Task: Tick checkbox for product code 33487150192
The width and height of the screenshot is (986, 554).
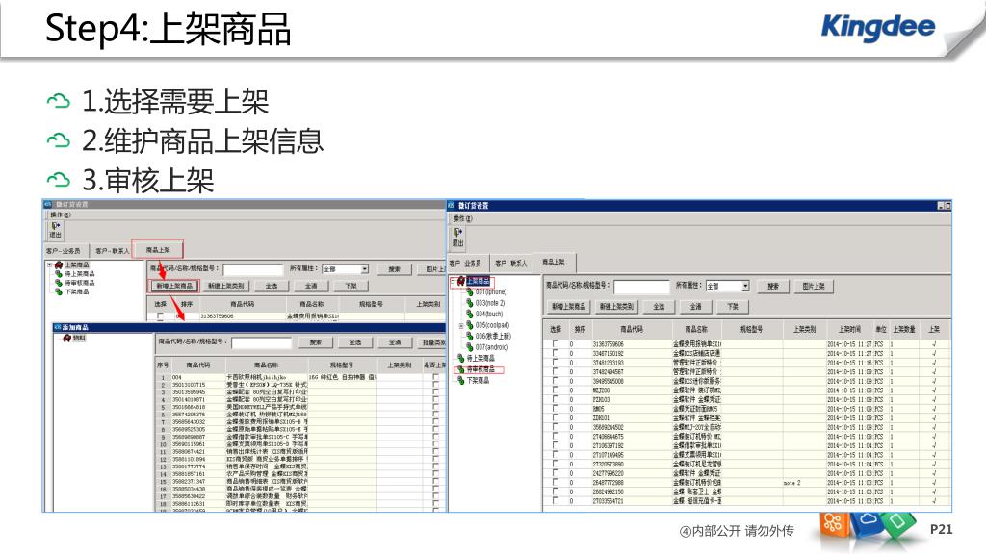Action: pyautogui.click(x=555, y=354)
